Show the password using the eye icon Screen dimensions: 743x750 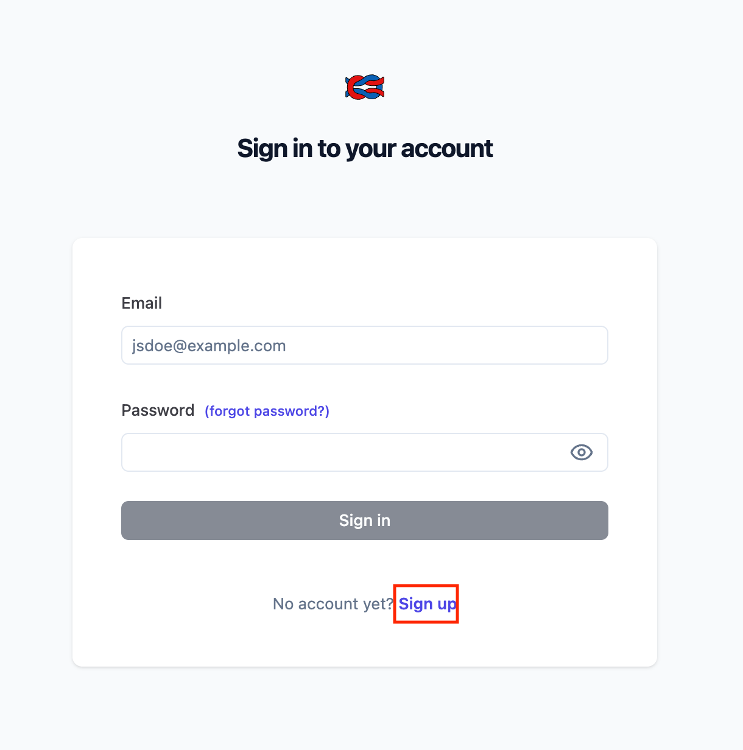tap(581, 452)
